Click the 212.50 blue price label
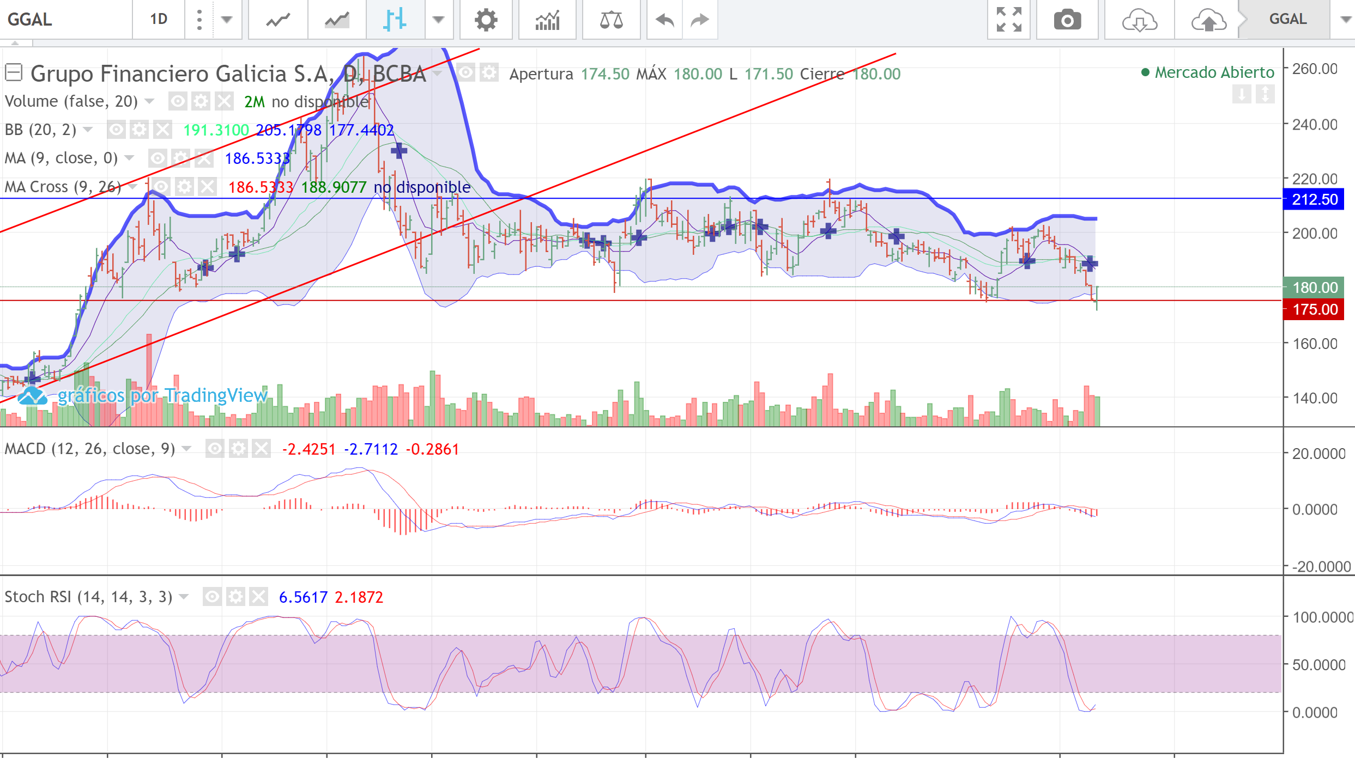This screenshot has height=759, width=1355. click(1314, 199)
